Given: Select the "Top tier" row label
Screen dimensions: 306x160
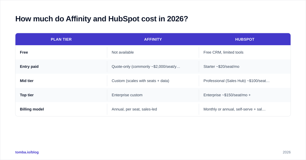Looking at the screenshot, I should point(27,95).
